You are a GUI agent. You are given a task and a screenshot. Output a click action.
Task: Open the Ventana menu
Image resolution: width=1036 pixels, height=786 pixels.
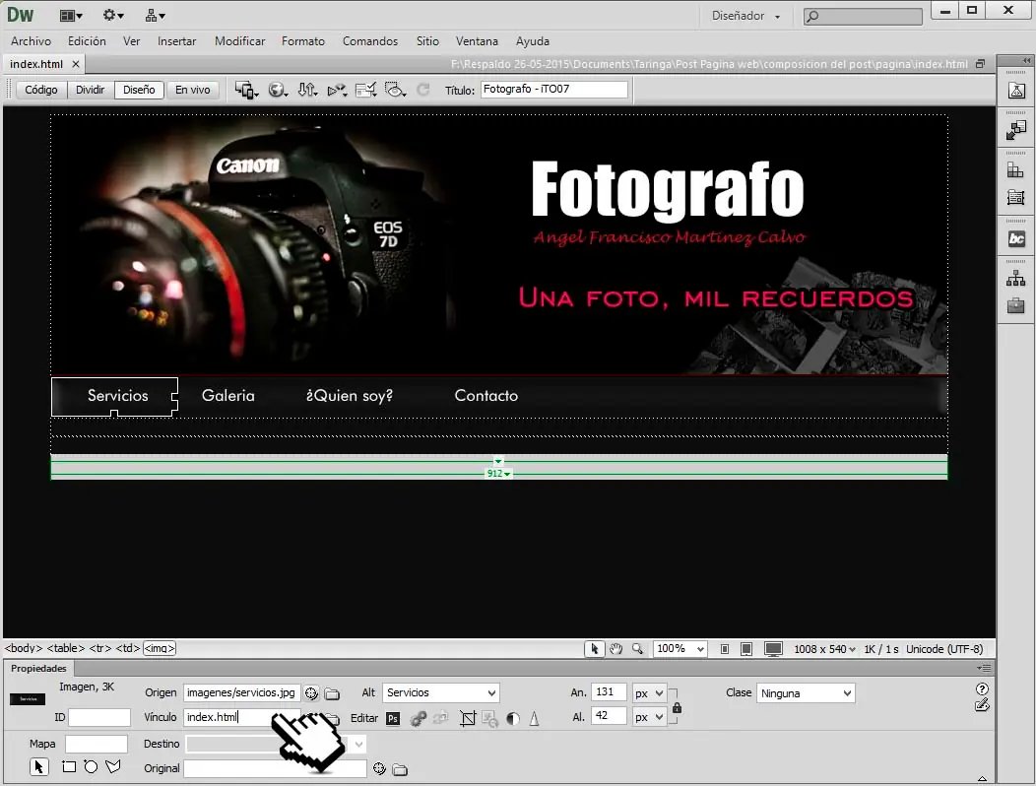coord(477,41)
